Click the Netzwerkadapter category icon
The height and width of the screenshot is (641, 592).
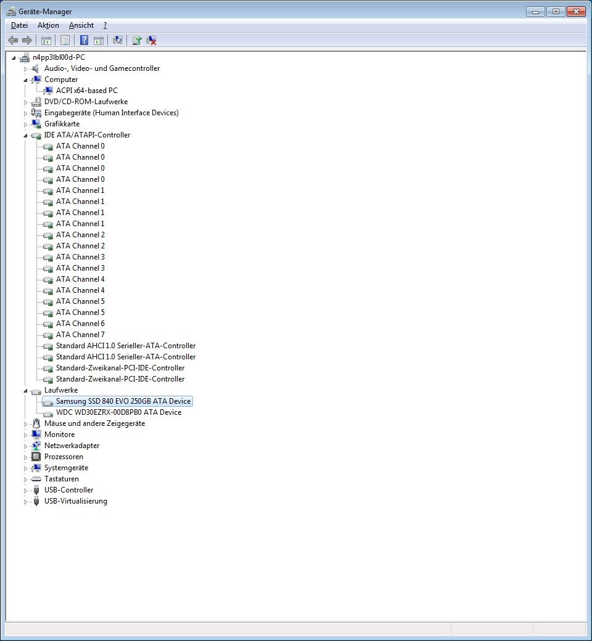pyautogui.click(x=36, y=445)
